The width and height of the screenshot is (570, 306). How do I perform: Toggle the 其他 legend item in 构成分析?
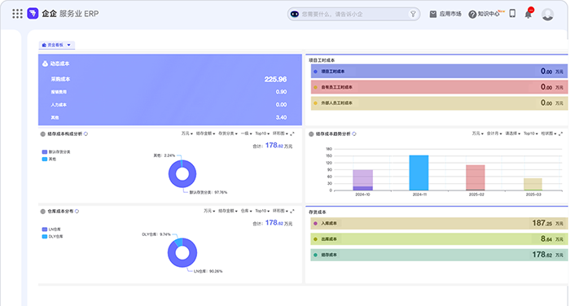point(49,160)
